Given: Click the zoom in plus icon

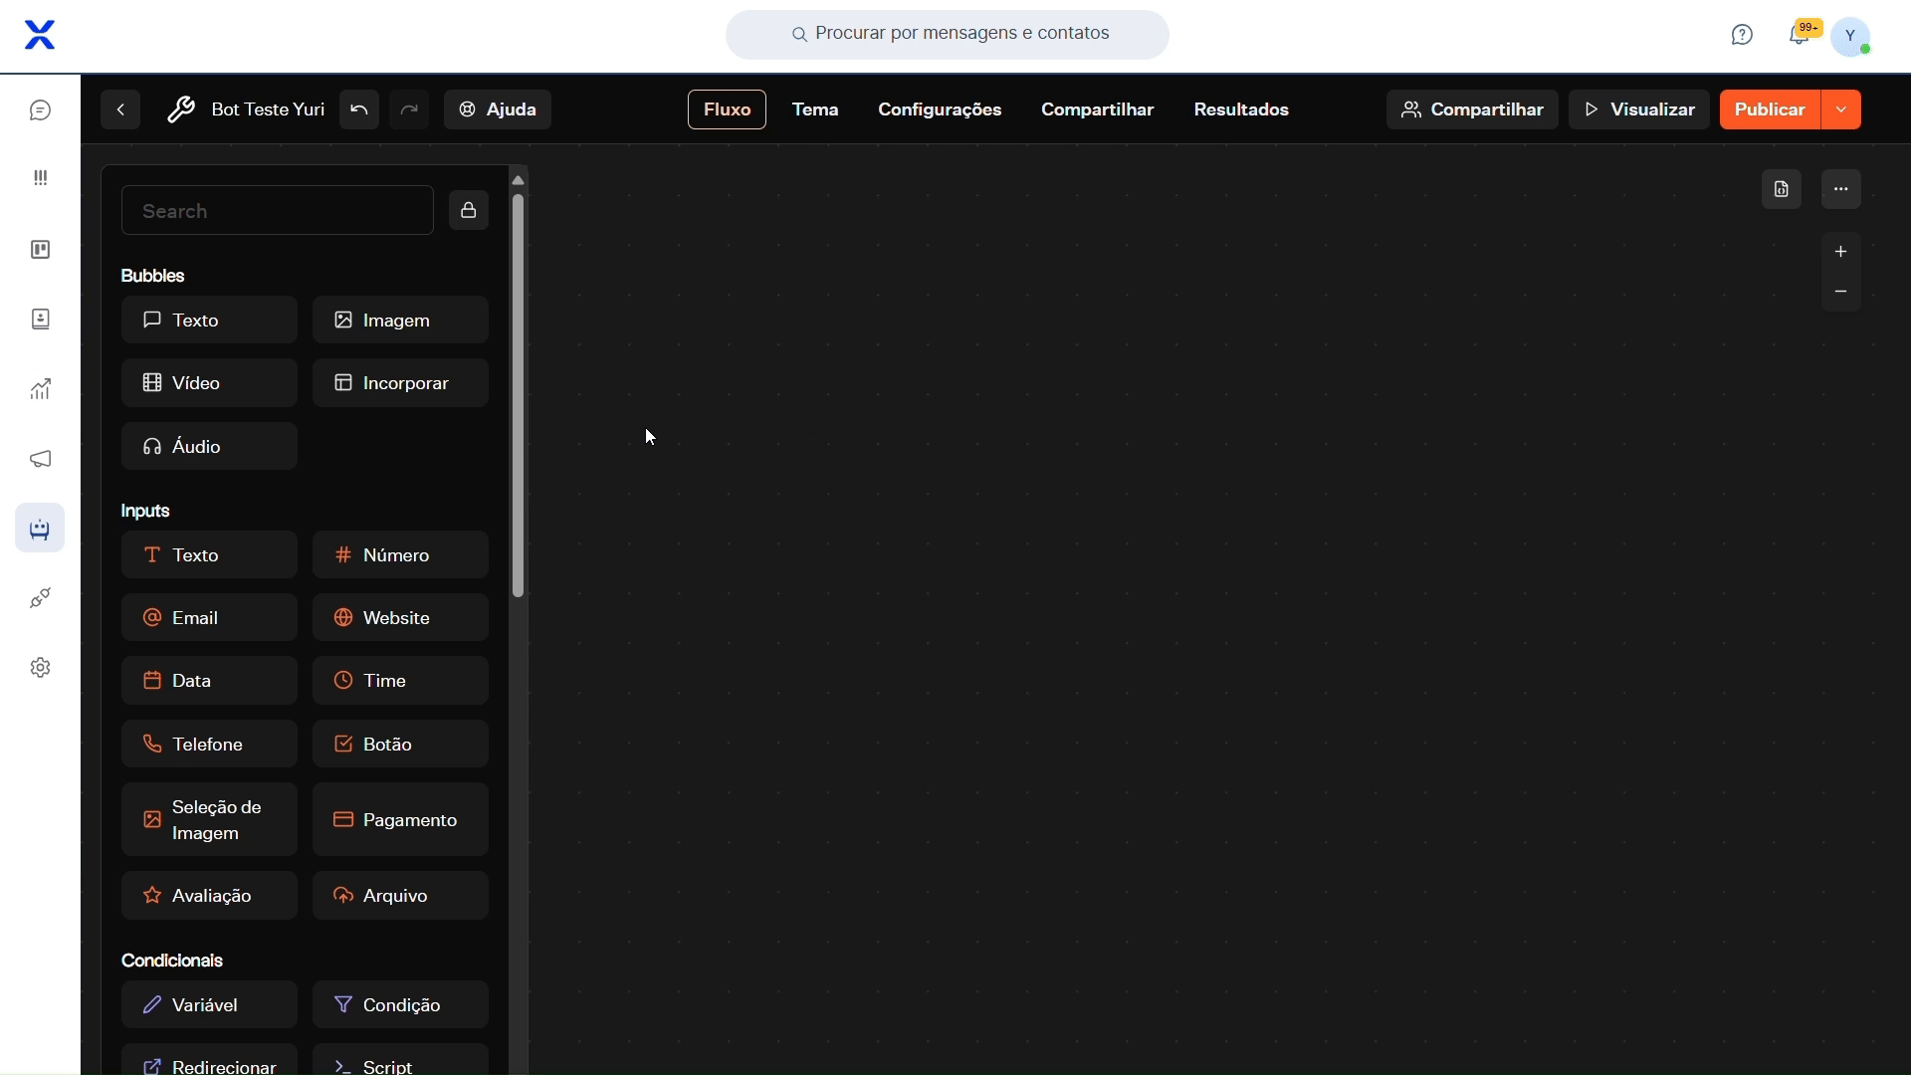Looking at the screenshot, I should point(1841,252).
